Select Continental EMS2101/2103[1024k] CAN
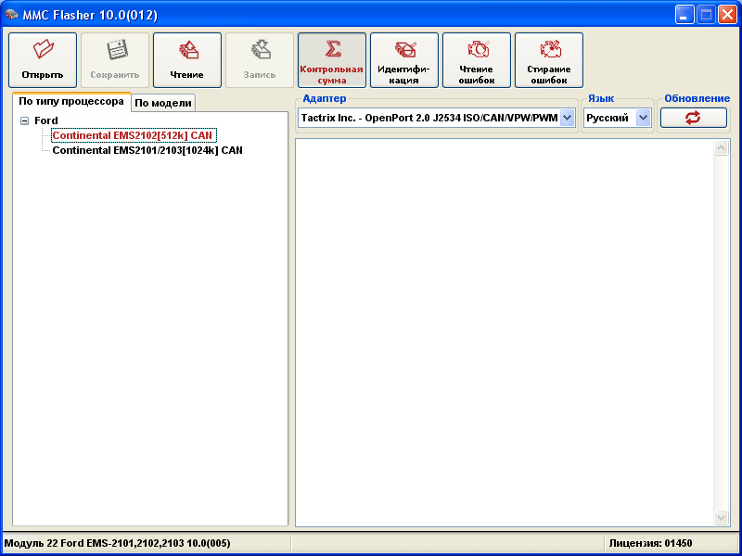The height and width of the screenshot is (556, 742). [x=147, y=150]
